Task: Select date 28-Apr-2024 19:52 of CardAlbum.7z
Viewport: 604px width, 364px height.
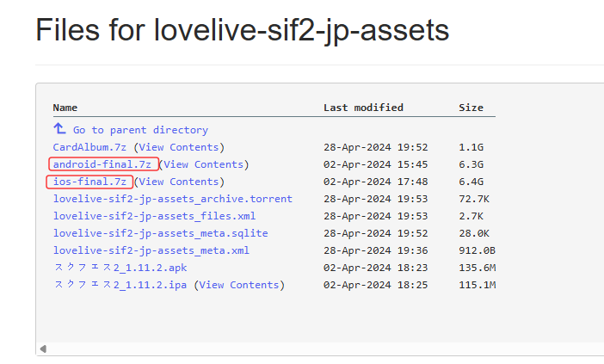Action: (x=376, y=147)
